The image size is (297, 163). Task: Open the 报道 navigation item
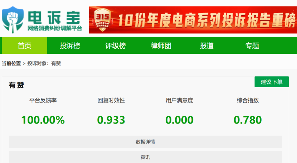206,46
